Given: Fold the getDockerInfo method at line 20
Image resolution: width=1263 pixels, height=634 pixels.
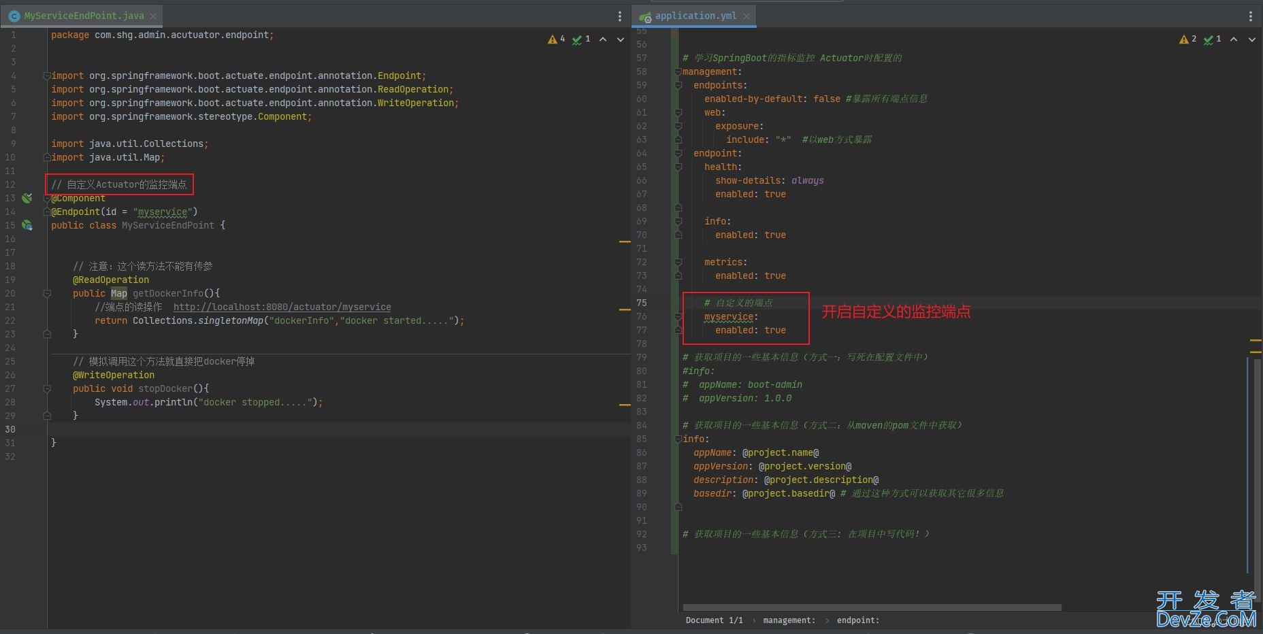Looking at the screenshot, I should click(47, 293).
